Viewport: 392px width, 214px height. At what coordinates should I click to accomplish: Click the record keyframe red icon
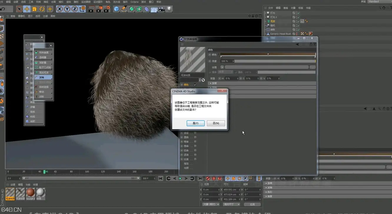tap(208, 178)
